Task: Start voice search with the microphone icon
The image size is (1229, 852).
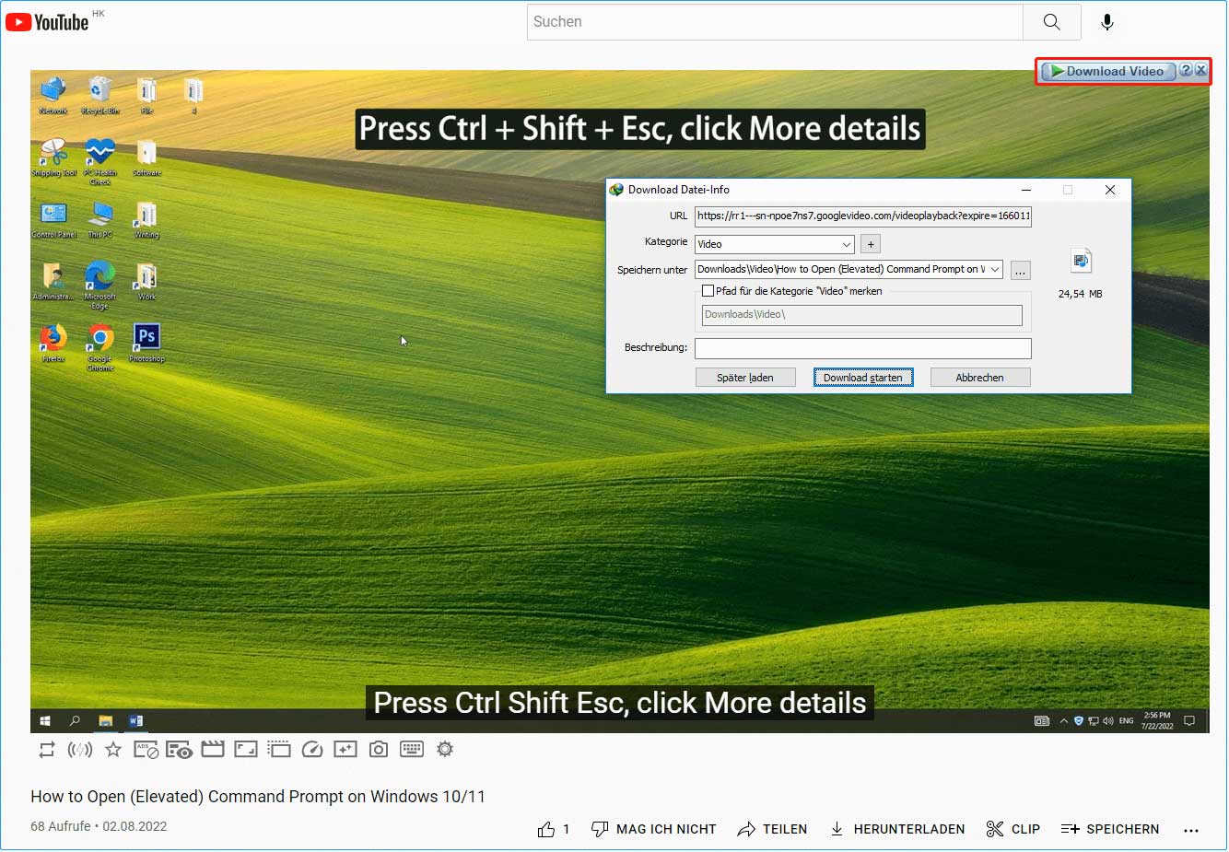Action: tap(1107, 22)
